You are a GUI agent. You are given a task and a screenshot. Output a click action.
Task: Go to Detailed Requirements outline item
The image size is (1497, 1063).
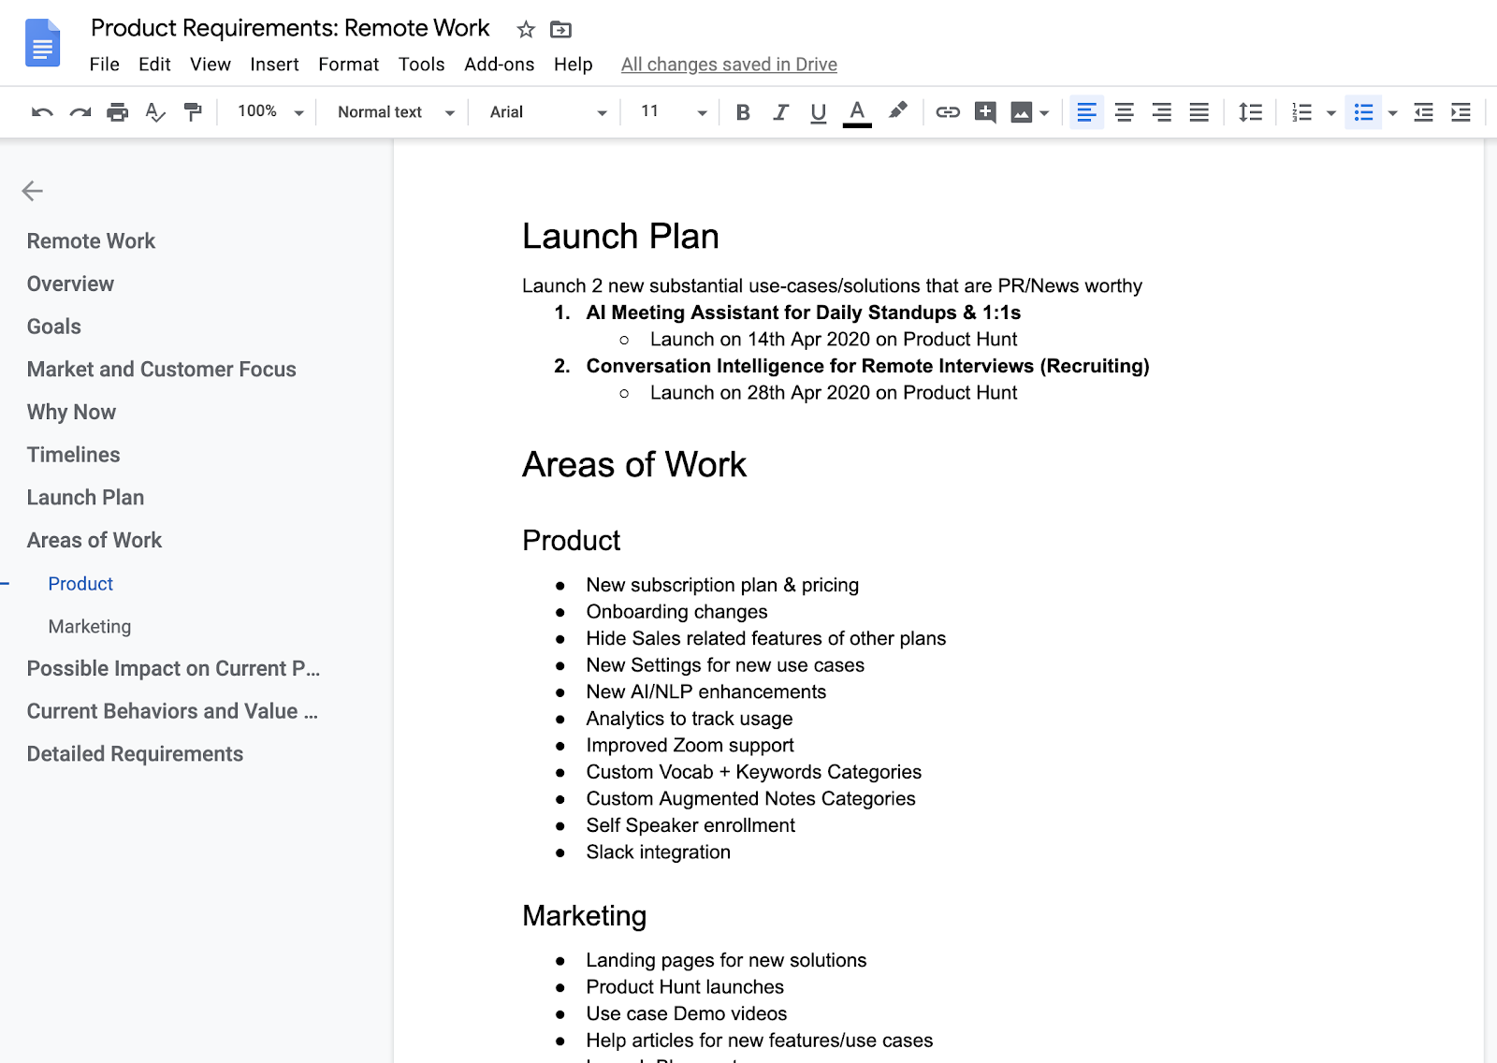click(135, 754)
